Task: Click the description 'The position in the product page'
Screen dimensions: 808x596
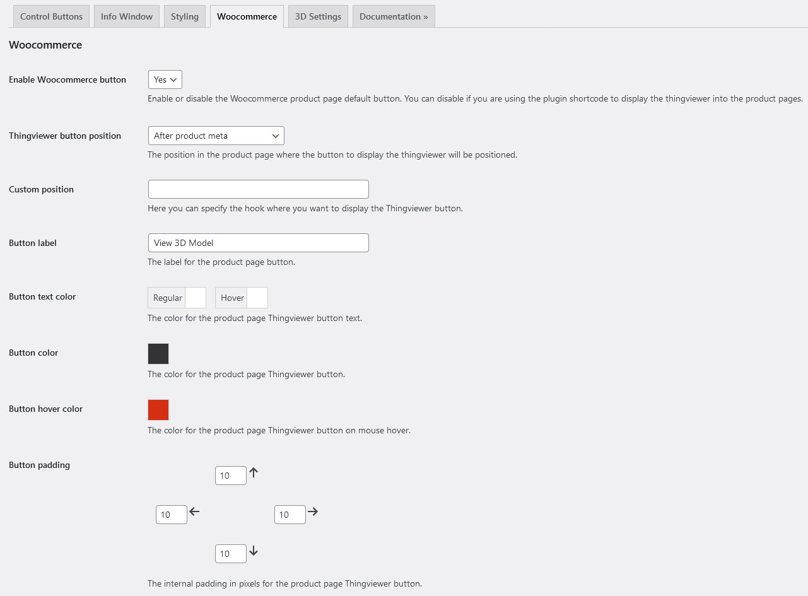Action: tap(332, 155)
